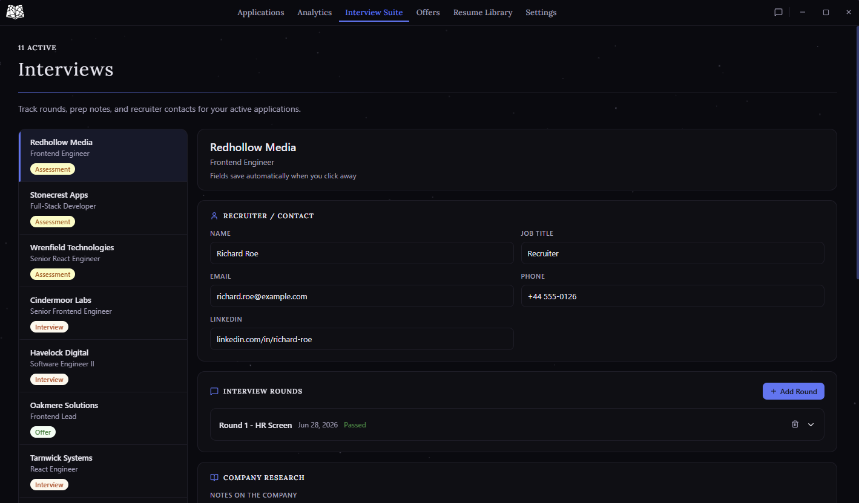Click the app logo icon
This screenshot has height=503, width=859.
click(x=15, y=12)
